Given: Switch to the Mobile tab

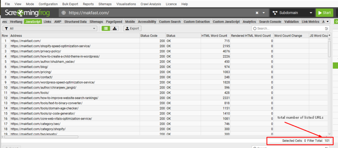Looking at the screenshot, I should pyautogui.click(x=130, y=21).
